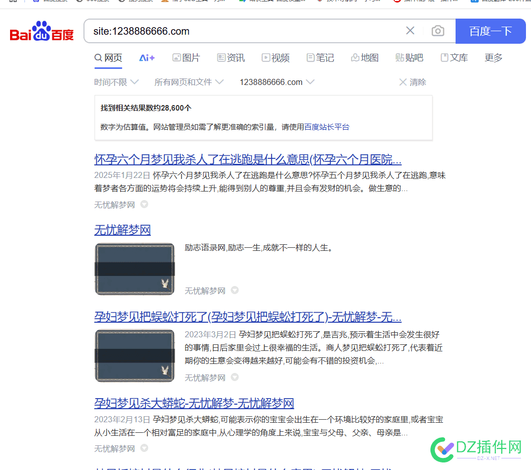Open the 视频 tab
The width and height of the screenshot is (531, 470).
[x=276, y=58]
